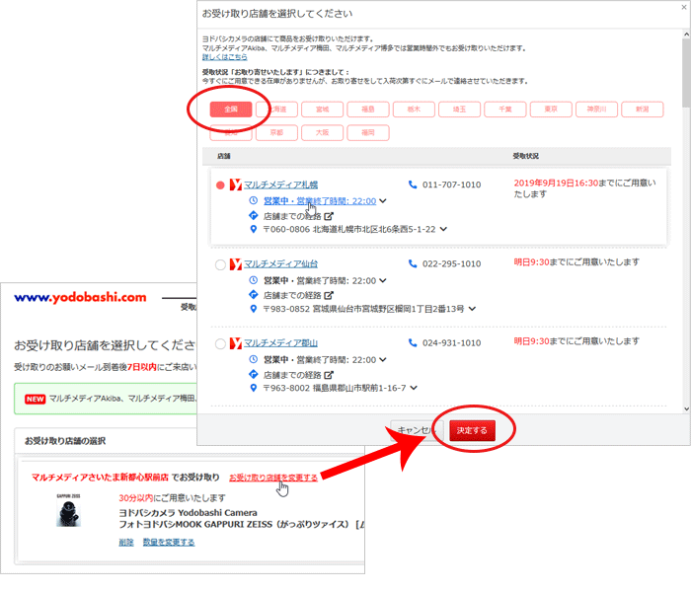Click the 数量を変更する link
The height and width of the screenshot is (592, 691).
169,543
